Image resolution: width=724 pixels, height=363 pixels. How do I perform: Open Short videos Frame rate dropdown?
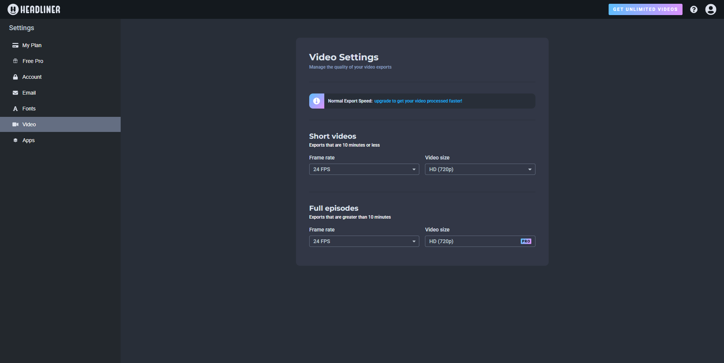pyautogui.click(x=364, y=169)
